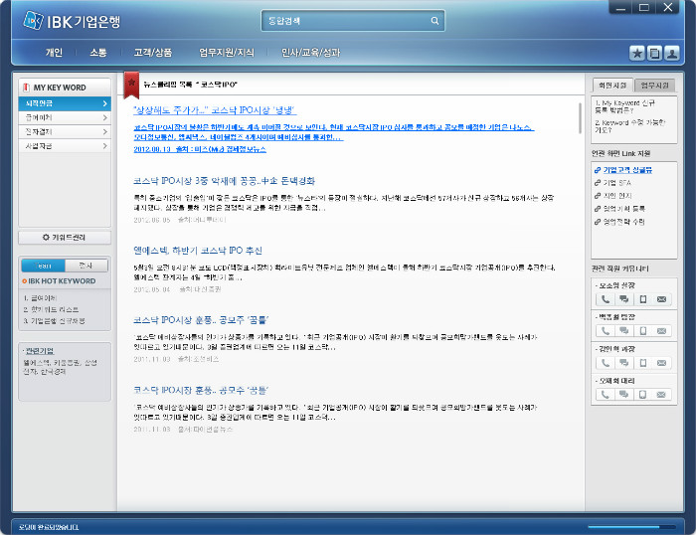
Task: Expand the fourth item in MY KEY WORD
Action: pyautogui.click(x=64, y=145)
